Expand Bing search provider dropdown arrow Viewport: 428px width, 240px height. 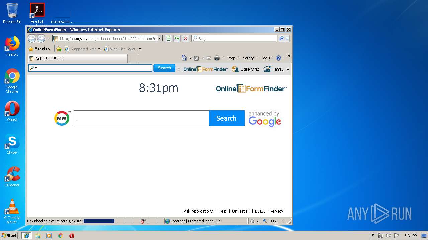click(287, 39)
